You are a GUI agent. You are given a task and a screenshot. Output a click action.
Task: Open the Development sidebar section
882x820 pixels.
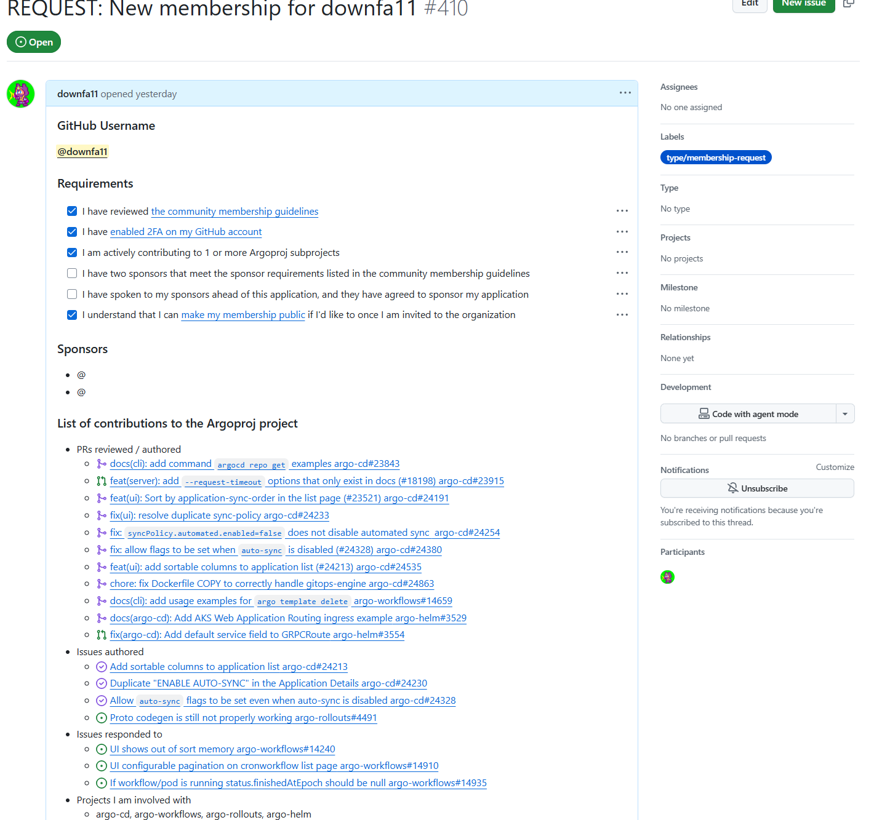tap(686, 387)
